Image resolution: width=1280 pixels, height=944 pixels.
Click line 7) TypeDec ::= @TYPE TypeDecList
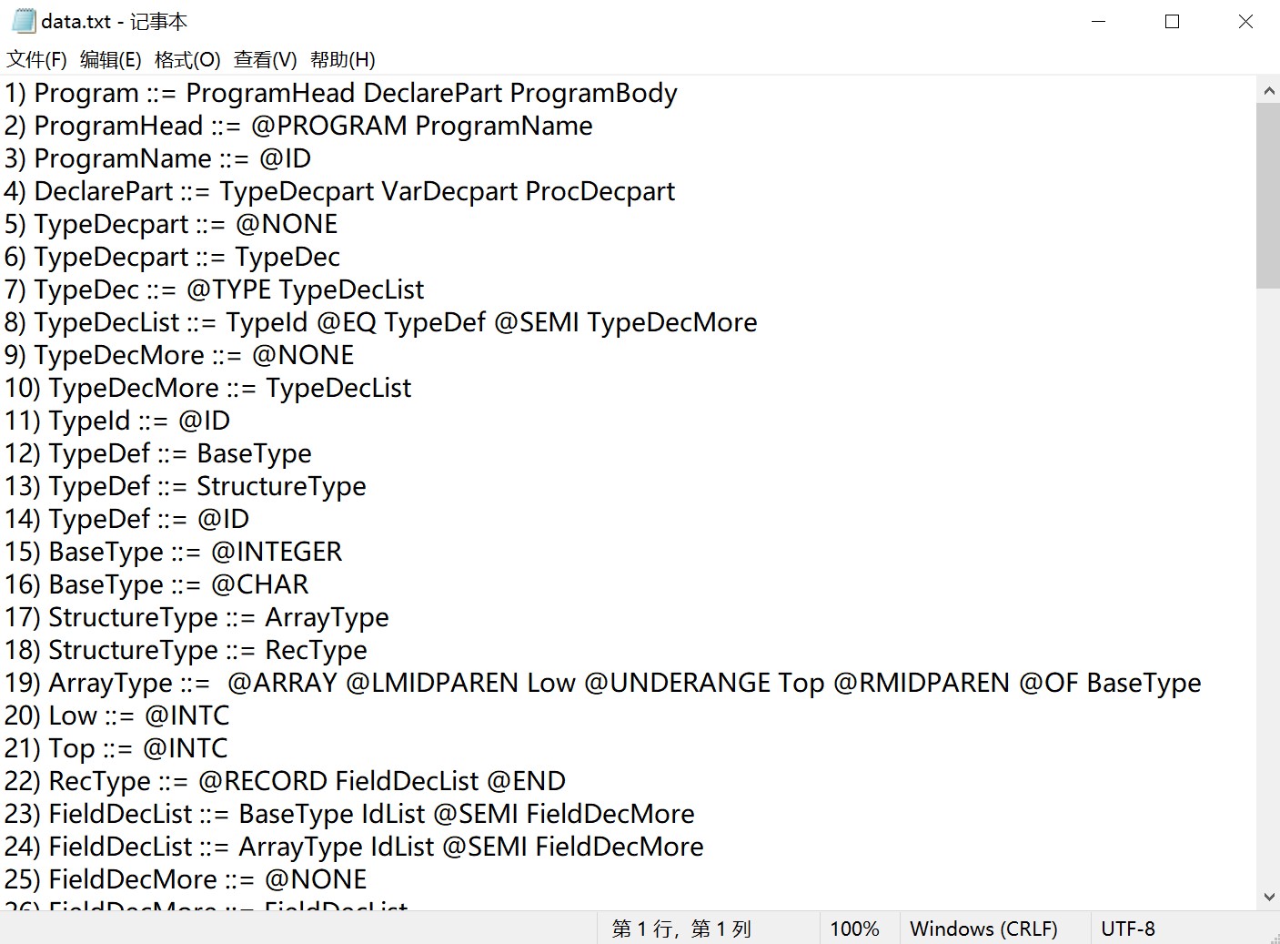click(214, 289)
